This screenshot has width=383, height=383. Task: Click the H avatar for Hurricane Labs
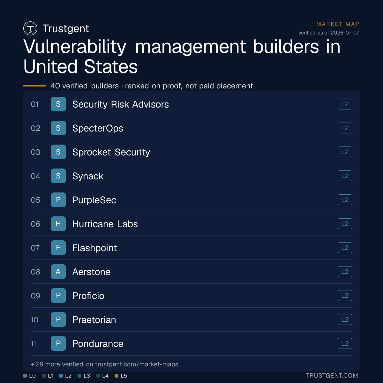pyautogui.click(x=58, y=224)
